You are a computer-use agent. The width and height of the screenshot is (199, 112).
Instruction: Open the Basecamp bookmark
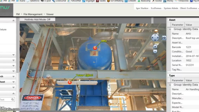point(144,1)
